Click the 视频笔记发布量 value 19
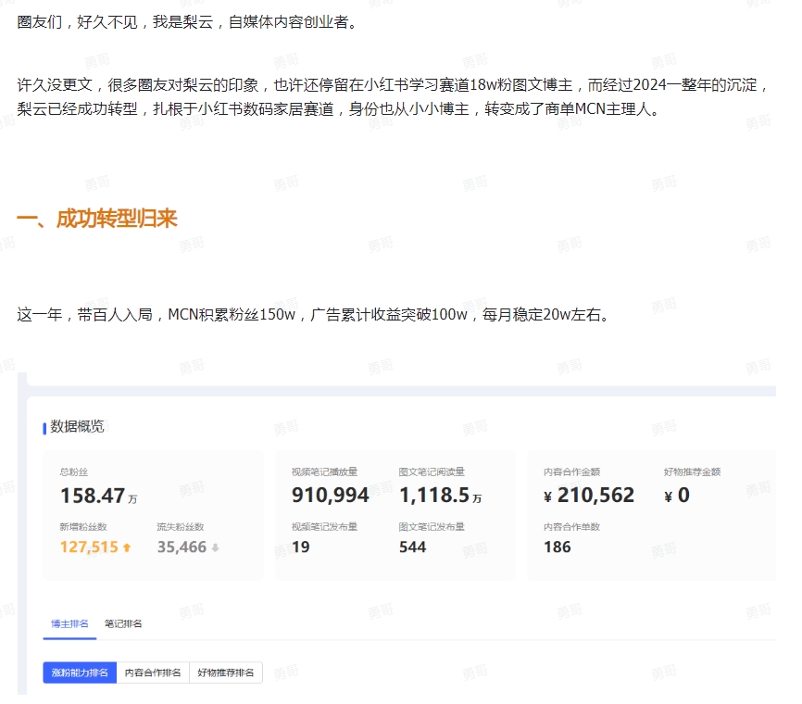The height and width of the screenshot is (704, 802). click(x=300, y=547)
